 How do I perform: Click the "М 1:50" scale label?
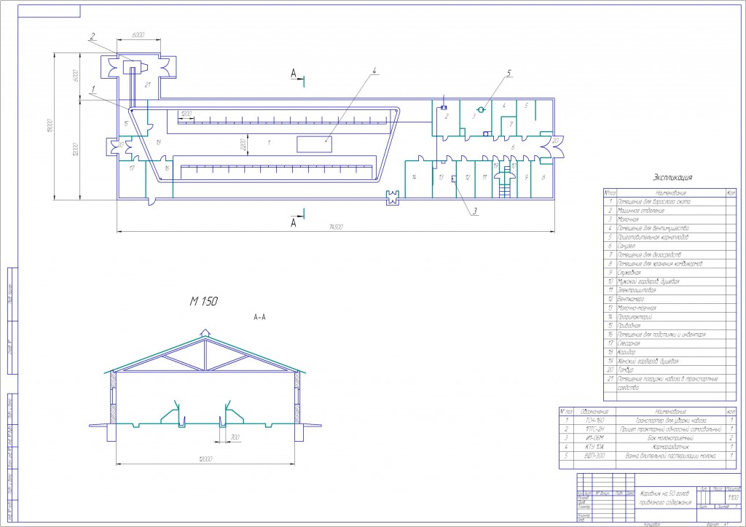204,301
